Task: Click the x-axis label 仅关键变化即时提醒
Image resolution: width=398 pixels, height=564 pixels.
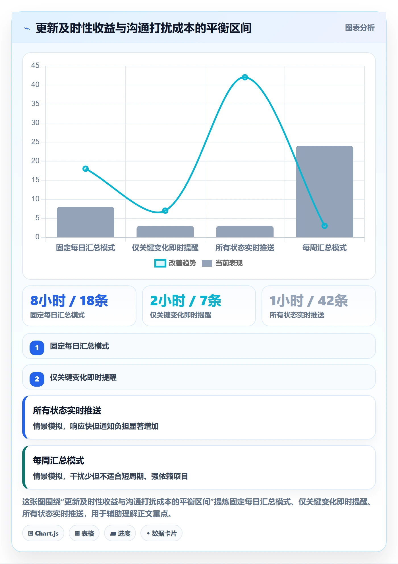Action: (165, 248)
